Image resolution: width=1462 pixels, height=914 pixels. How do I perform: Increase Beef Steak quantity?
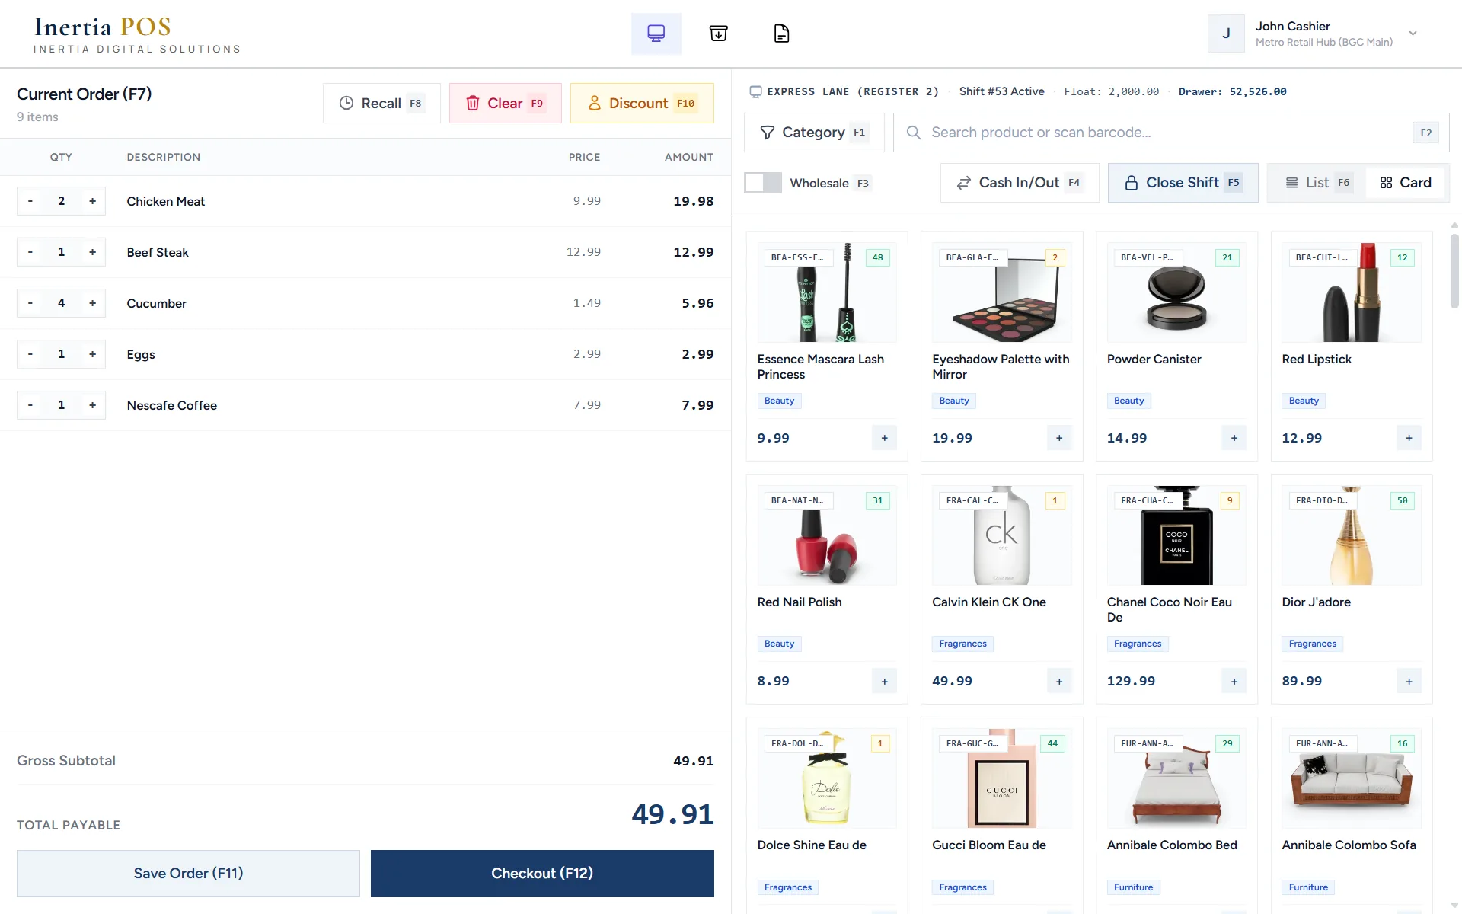coord(92,252)
